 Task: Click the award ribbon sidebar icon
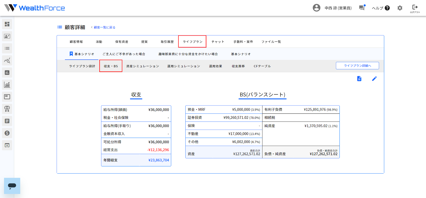7,109
